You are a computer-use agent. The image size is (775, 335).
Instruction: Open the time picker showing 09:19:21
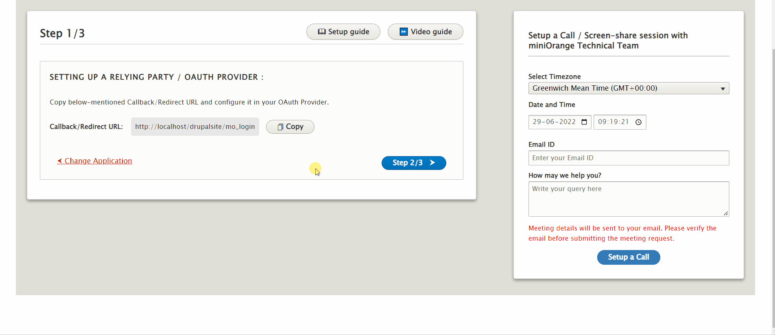tap(615, 122)
